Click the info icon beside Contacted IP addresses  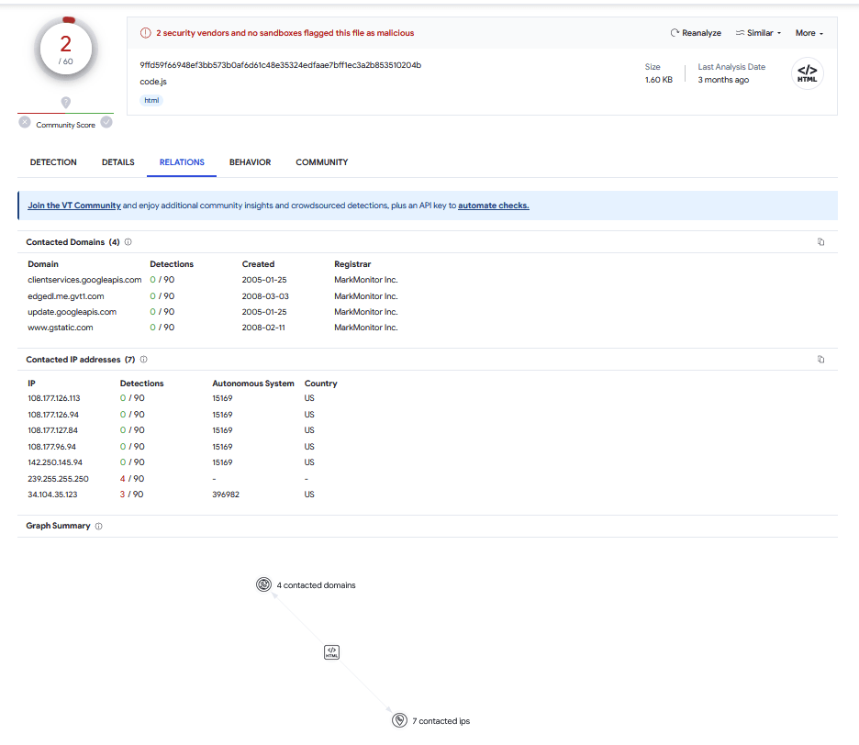pos(144,360)
